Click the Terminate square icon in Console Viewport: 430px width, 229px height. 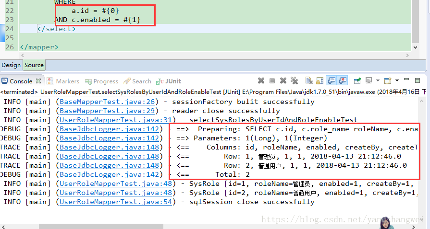click(272, 81)
